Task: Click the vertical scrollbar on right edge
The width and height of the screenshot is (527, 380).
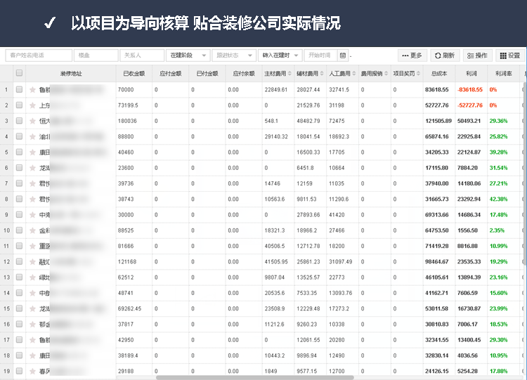Action: 525,173
